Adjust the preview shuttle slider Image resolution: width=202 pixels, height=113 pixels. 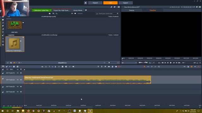click(143, 63)
